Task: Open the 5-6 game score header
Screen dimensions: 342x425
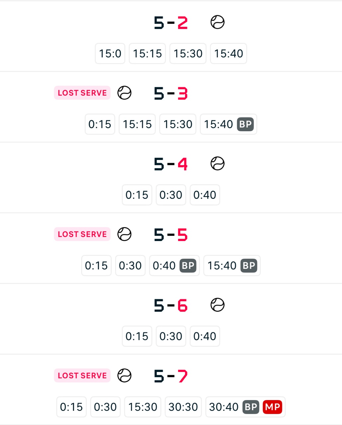Action: tap(171, 305)
